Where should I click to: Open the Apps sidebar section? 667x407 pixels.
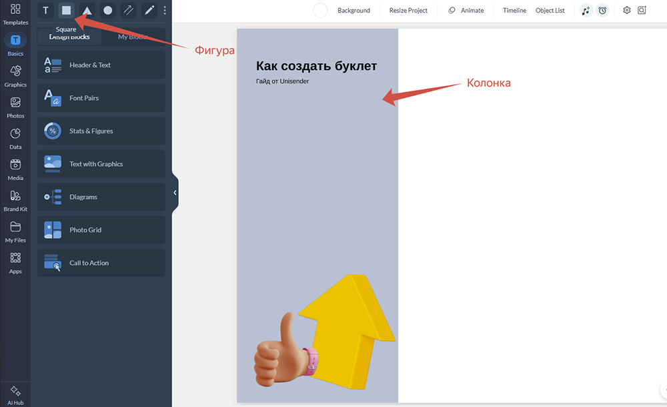point(15,263)
